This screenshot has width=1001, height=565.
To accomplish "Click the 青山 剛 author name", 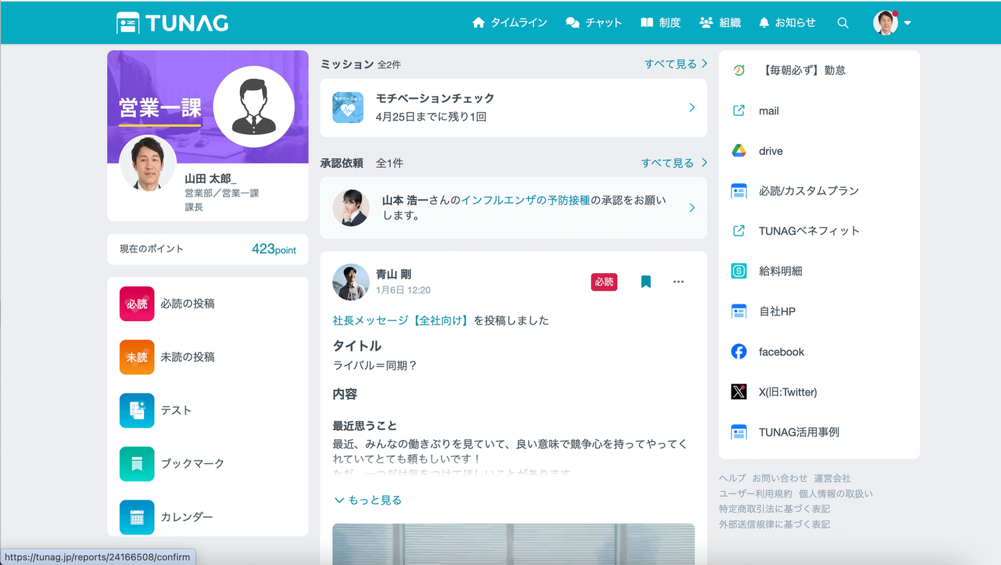I will 393,275.
